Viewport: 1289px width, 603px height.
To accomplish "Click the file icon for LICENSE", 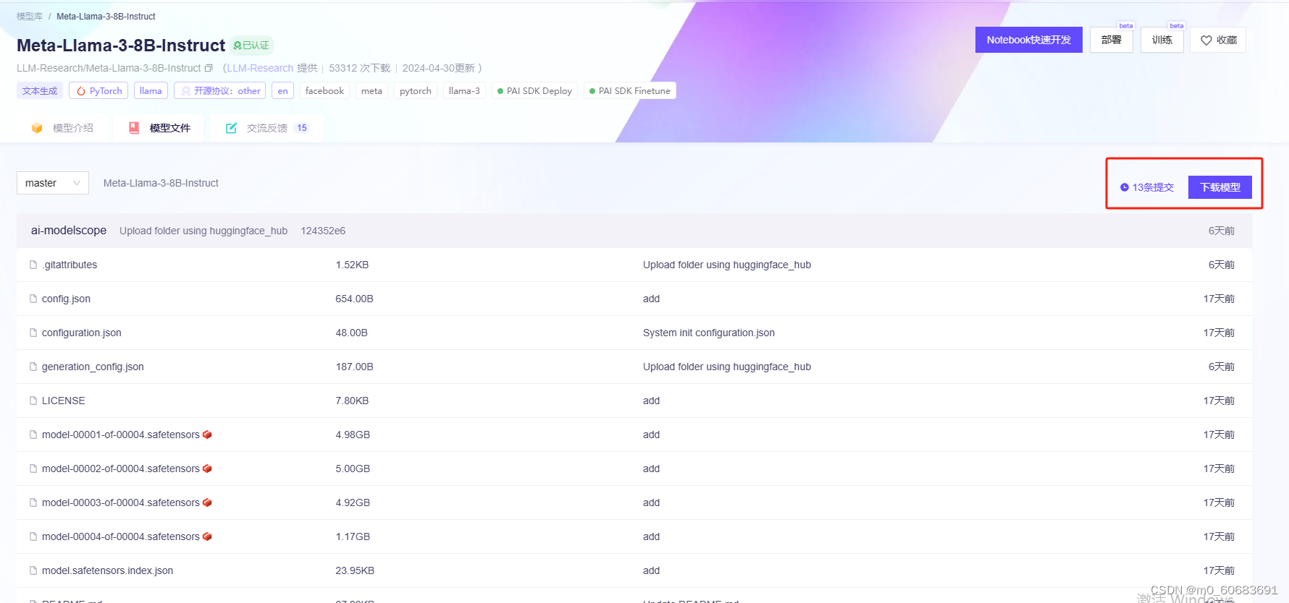I will (x=33, y=401).
